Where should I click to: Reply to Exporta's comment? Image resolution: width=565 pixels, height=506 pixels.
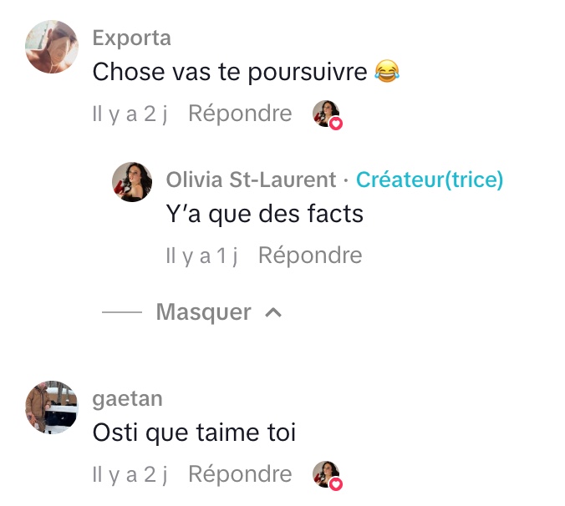coord(240,114)
